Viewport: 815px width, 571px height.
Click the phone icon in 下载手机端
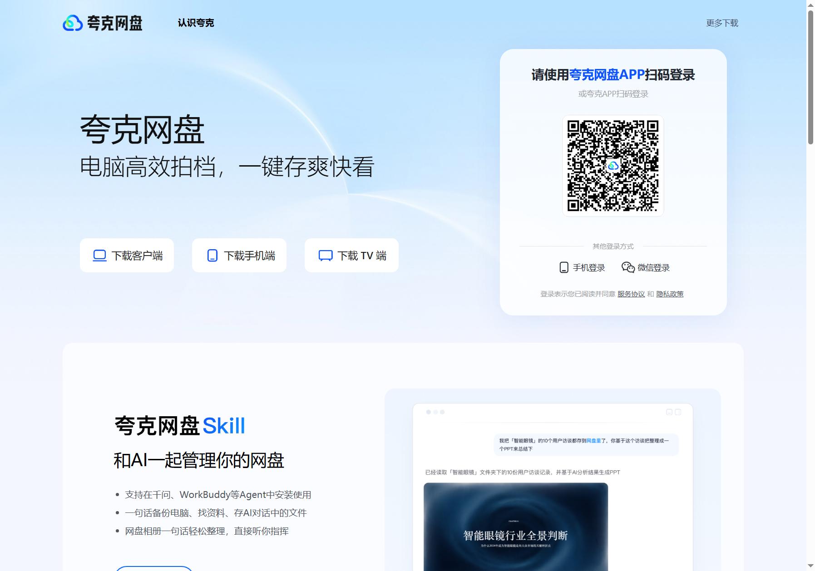tap(212, 256)
